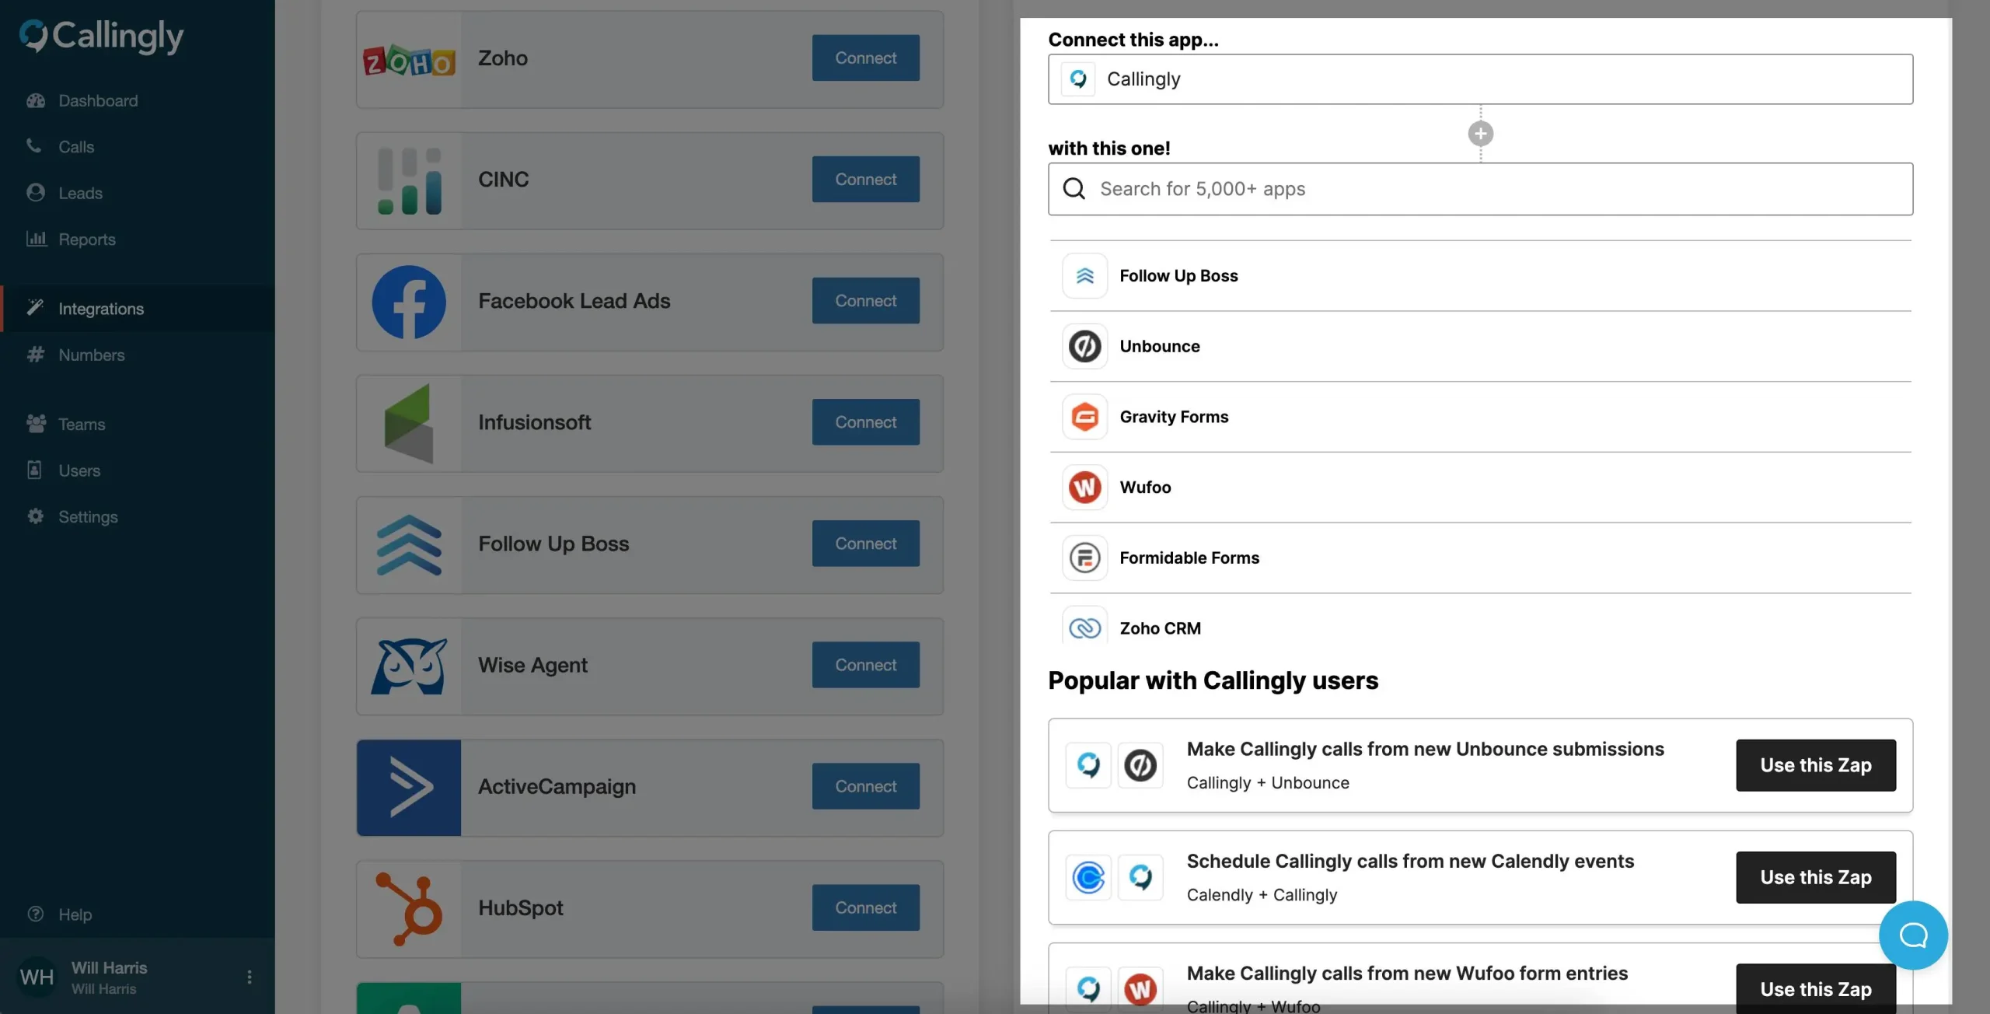Use the Calendly to Callingly Zap
1990x1014 pixels.
coord(1814,877)
